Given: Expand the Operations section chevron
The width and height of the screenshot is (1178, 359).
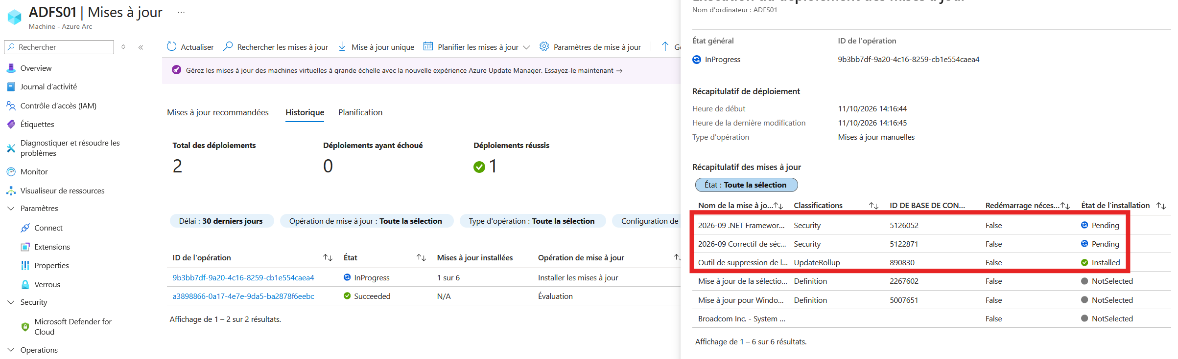Looking at the screenshot, I should coord(11,350).
